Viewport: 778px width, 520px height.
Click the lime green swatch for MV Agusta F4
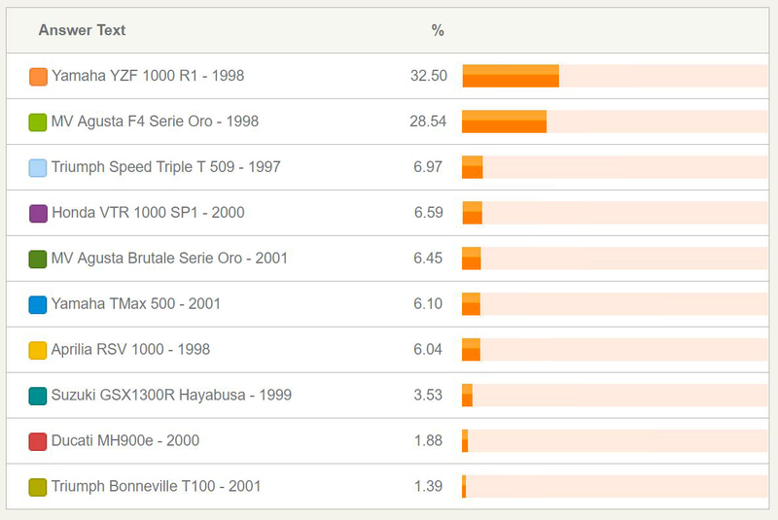click(x=38, y=122)
